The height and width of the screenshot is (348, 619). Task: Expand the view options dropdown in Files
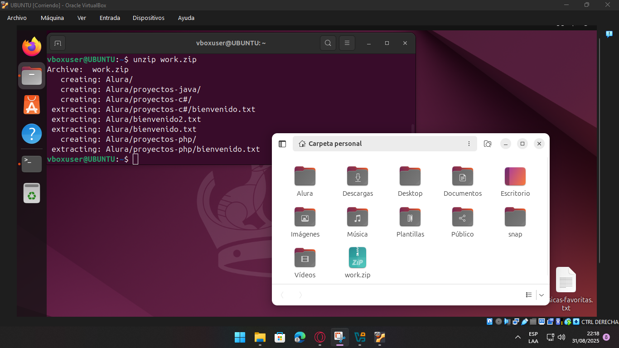pos(542,295)
